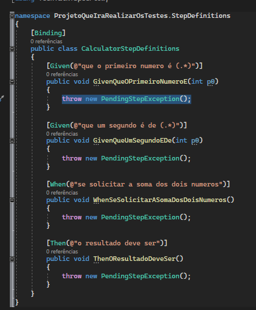The height and width of the screenshot is (310, 256).
Task: Collapse the WhenSeSolicitarASomaDosDoisNumeros method
Action: tap(12, 200)
